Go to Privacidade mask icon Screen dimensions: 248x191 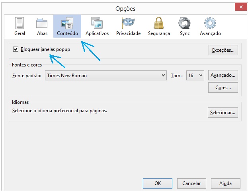click(x=128, y=26)
